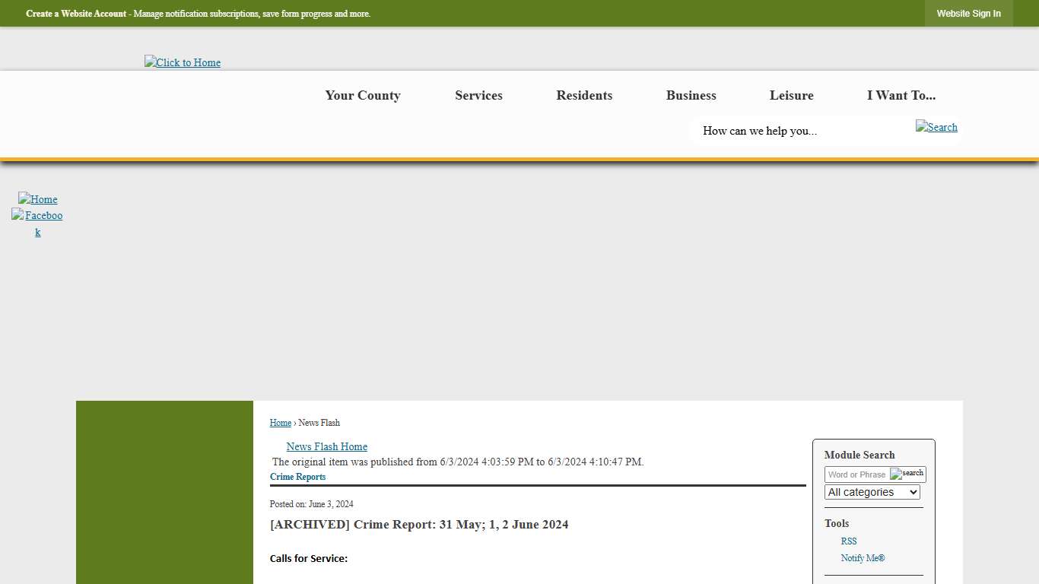The image size is (1039, 584).
Task: Open the News Flash Home link
Action: coord(326,446)
